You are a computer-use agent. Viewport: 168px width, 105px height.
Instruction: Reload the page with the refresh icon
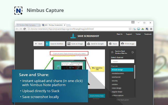[x=25, y=29]
